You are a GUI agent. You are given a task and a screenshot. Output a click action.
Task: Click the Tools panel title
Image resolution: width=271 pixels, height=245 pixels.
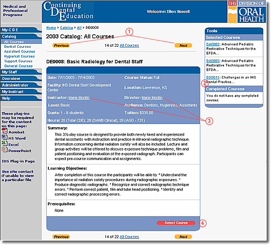pyautogui.click(x=212, y=31)
